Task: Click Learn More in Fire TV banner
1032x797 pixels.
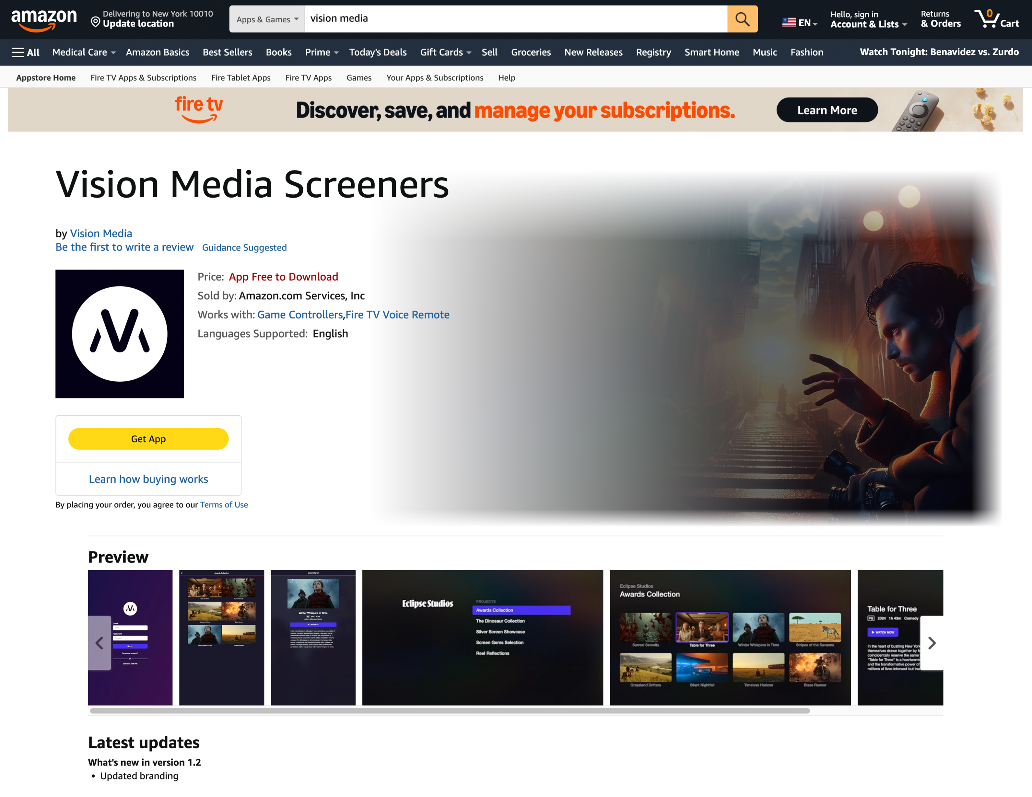Action: (x=827, y=110)
